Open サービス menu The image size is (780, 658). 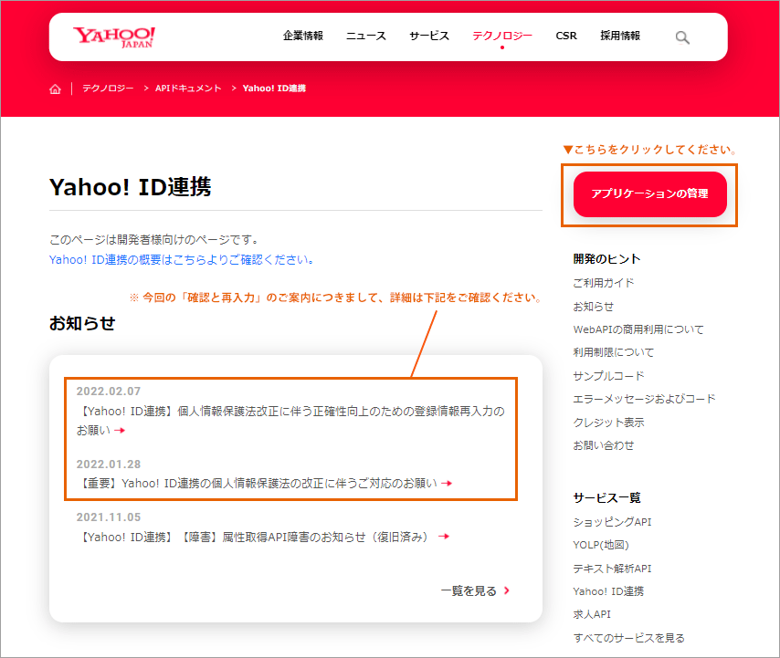click(429, 36)
